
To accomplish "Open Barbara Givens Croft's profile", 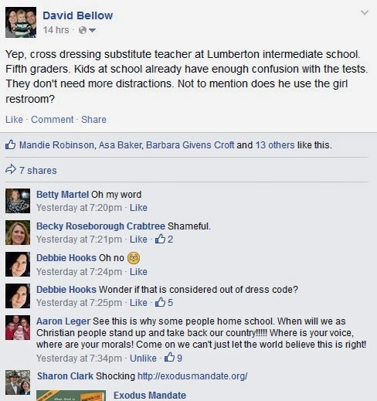I will click(x=190, y=145).
